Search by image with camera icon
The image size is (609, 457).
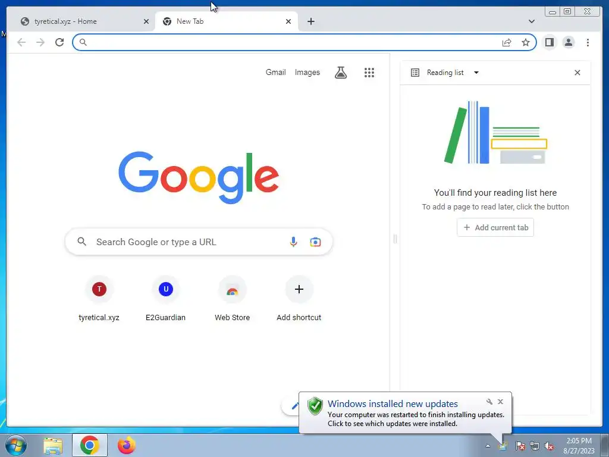(x=315, y=242)
